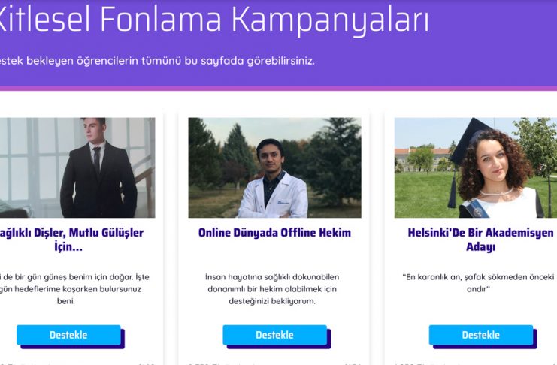Click the pink divider stripe below the banner

(278, 89)
